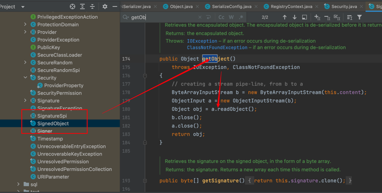Image resolution: width=382 pixels, height=193 pixels.
Task: Expand the Provider tree node
Action: click(26, 32)
